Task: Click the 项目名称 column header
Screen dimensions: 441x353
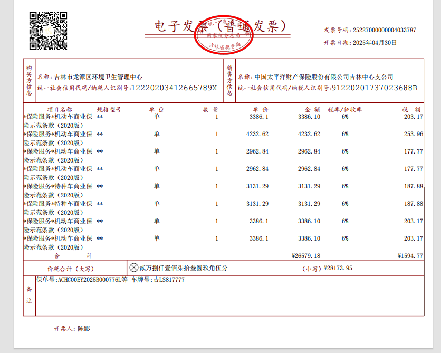Action: [60, 109]
